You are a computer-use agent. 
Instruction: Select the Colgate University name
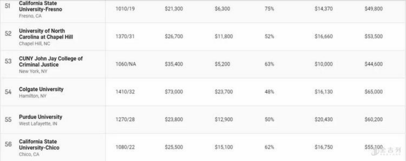(x=41, y=89)
